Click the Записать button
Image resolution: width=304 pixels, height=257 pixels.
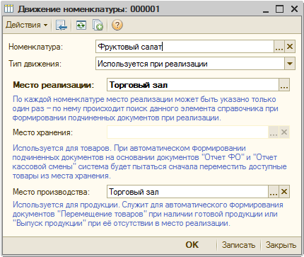point(238,245)
